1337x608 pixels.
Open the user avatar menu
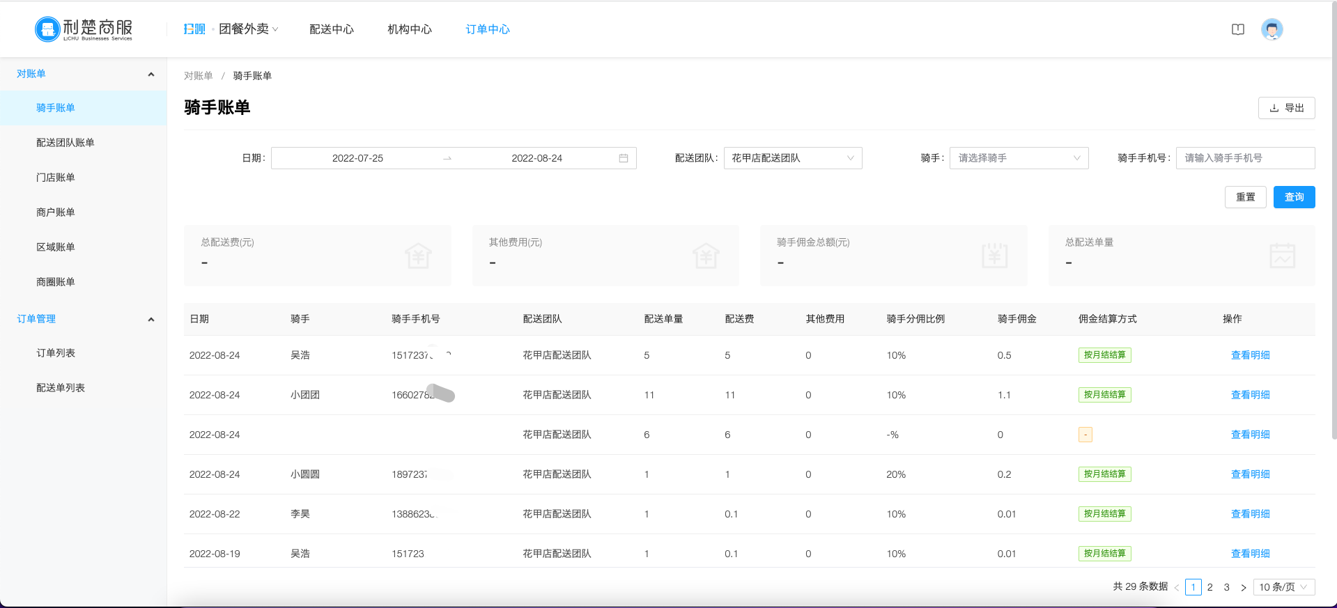point(1272,29)
